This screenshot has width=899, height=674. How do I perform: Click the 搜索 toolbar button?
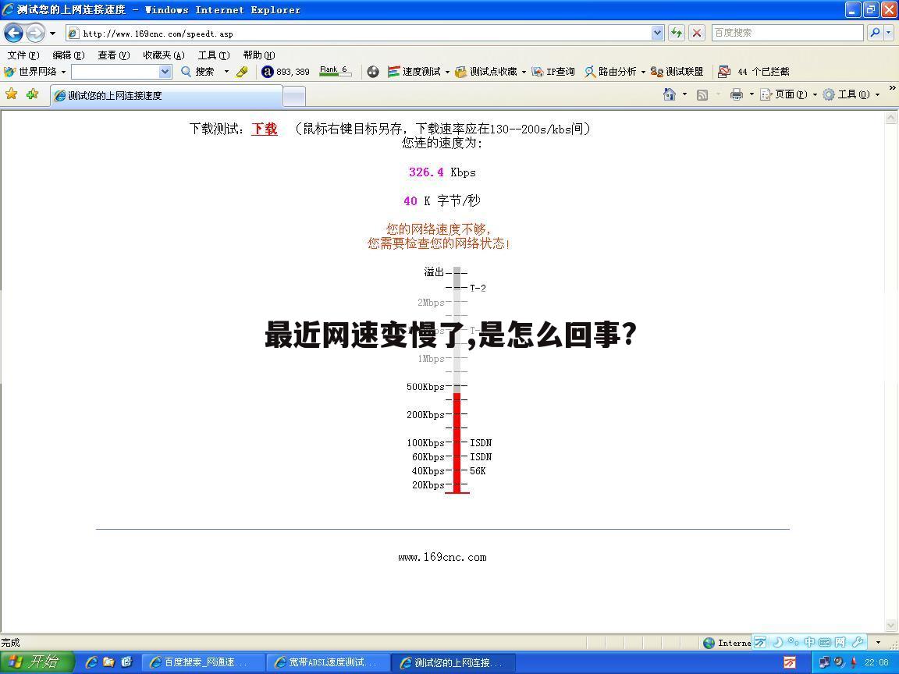[198, 72]
